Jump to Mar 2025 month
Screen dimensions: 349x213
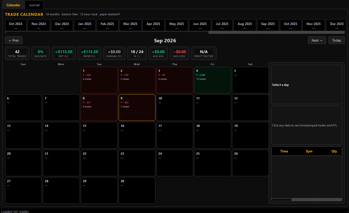[131, 25]
